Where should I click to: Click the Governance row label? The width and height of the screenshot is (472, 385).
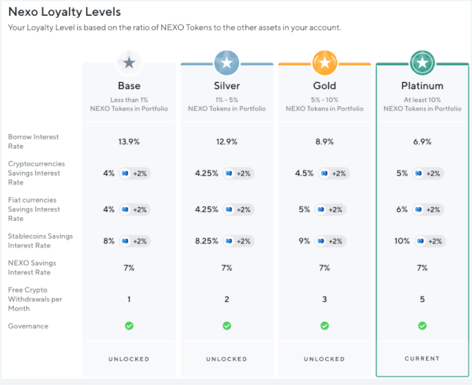(x=28, y=326)
